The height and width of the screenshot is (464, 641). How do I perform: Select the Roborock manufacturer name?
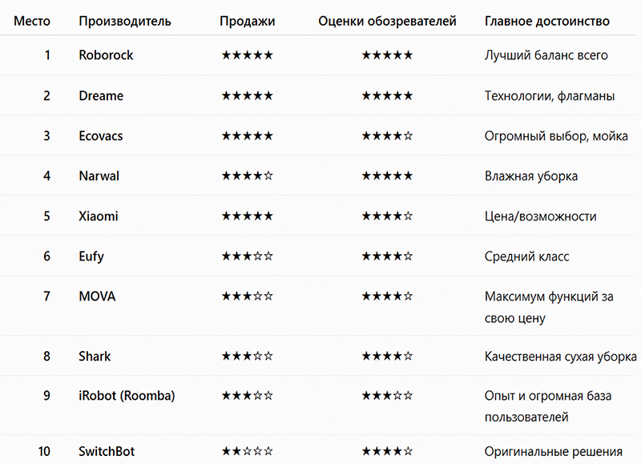pyautogui.click(x=106, y=55)
